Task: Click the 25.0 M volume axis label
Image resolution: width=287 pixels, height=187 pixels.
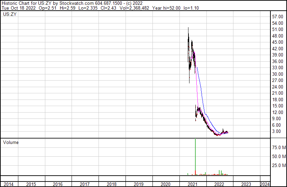Action: click(279, 165)
